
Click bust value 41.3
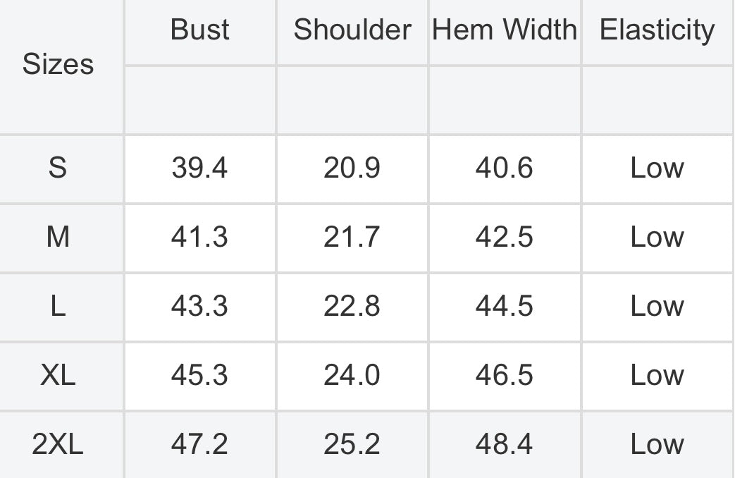tap(200, 237)
